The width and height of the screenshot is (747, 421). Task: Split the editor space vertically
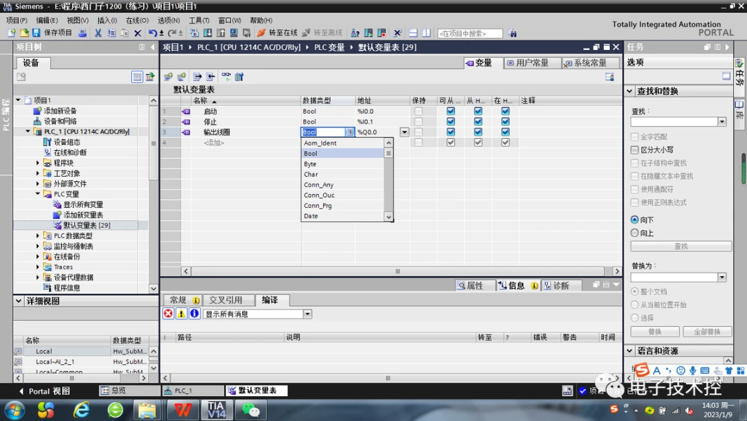click(x=426, y=33)
